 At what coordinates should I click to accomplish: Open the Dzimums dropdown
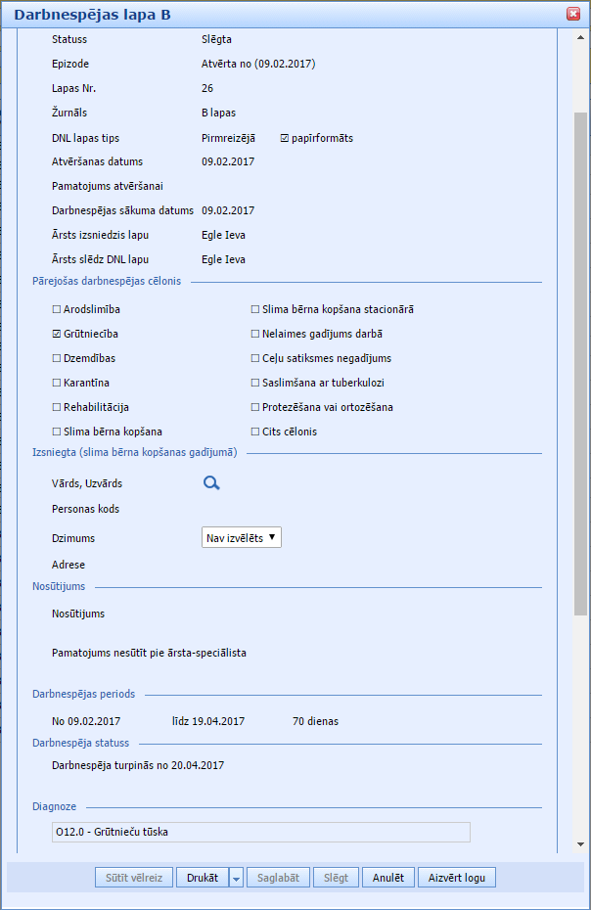click(x=241, y=537)
